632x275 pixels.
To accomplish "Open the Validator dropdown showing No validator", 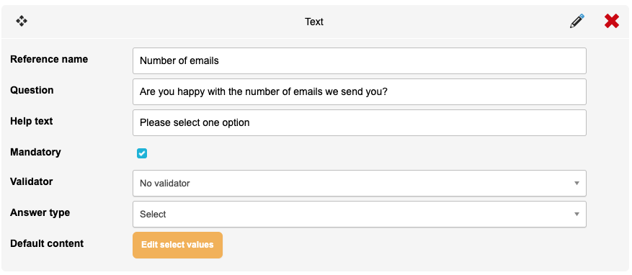I will click(x=360, y=183).
